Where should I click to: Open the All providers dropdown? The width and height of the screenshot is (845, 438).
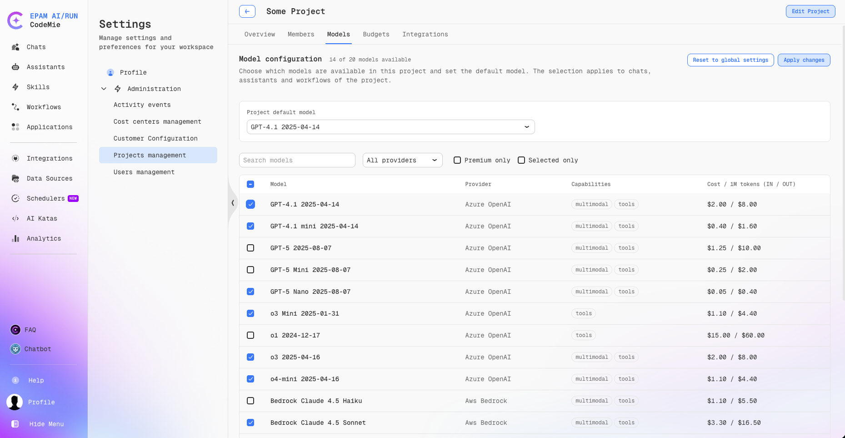tap(403, 160)
